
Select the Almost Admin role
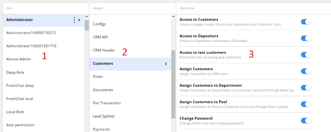(19, 59)
